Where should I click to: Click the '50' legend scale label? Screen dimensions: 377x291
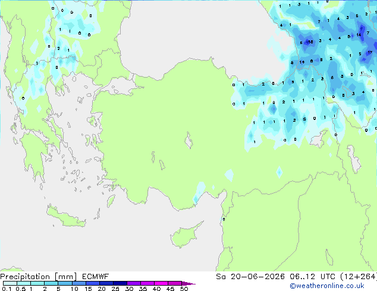(x=184, y=289)
